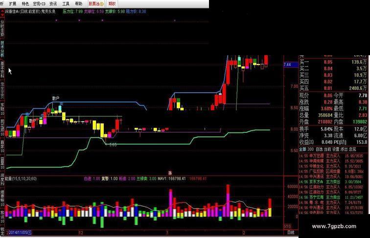Image resolution: width=370 pixels, height=238 pixels.
Task: Click the 内盘 139802 value
Action: (360, 122)
